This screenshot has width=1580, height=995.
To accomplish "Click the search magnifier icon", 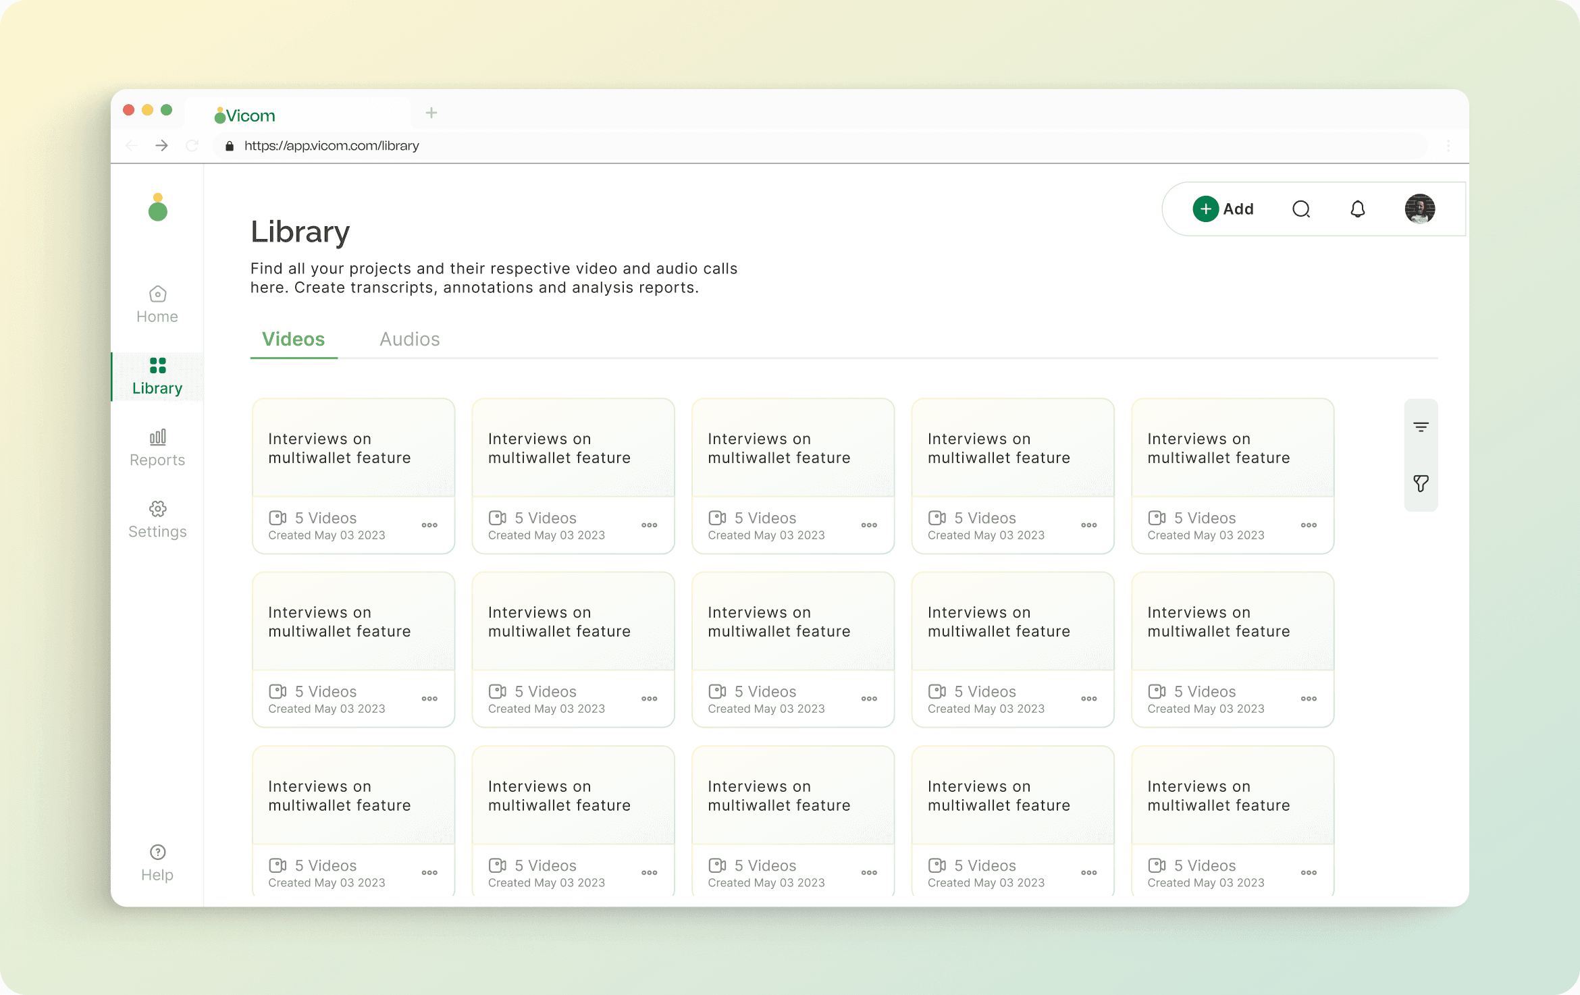I will (x=1301, y=209).
